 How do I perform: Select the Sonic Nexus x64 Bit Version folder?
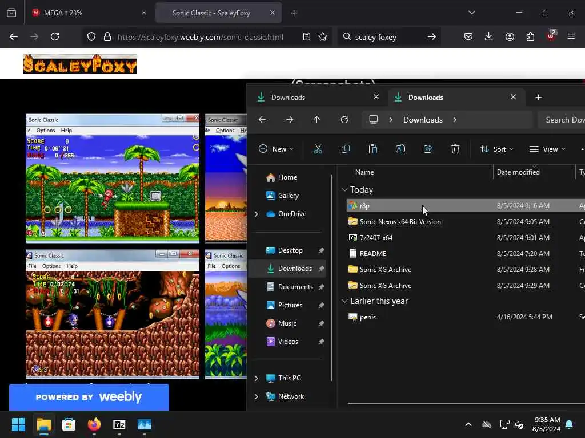[x=466, y=222]
